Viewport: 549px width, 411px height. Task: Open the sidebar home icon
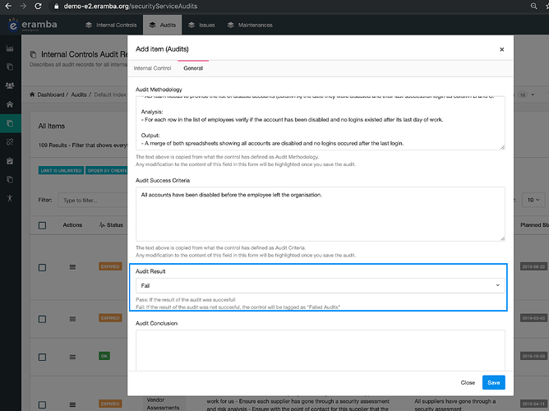(x=10, y=104)
